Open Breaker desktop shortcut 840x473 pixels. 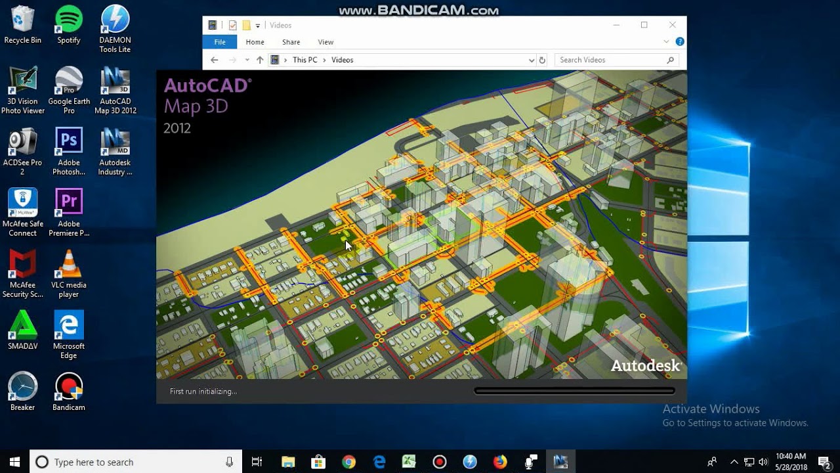click(22, 392)
